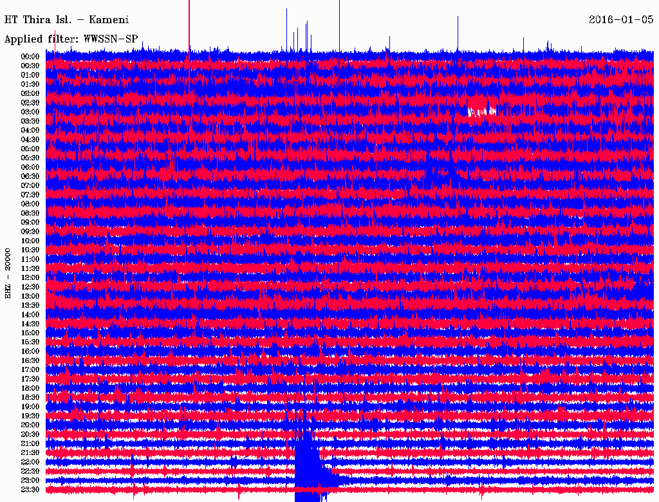Select the 17:30 time label
659x502 pixels.
click(x=30, y=379)
